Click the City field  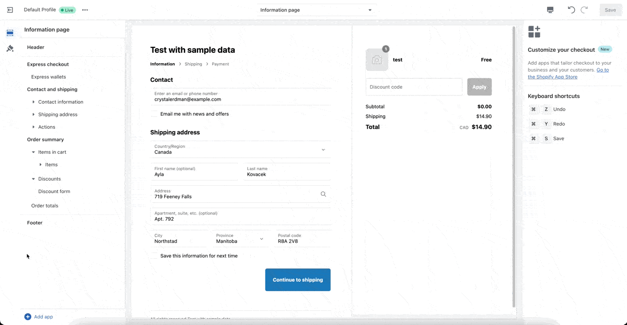(x=179, y=238)
